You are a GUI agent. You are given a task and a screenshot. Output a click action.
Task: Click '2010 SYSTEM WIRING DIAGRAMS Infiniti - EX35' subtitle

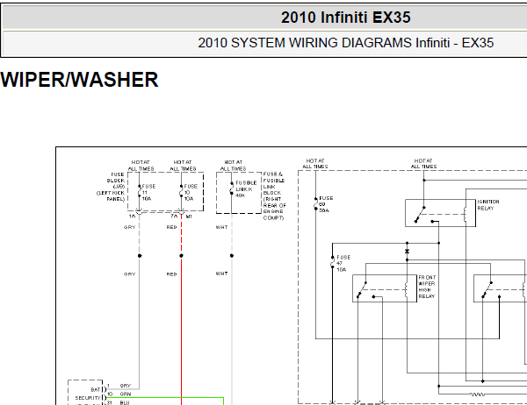click(345, 43)
